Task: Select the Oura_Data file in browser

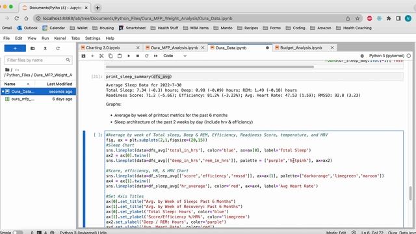Action: tap(38, 92)
